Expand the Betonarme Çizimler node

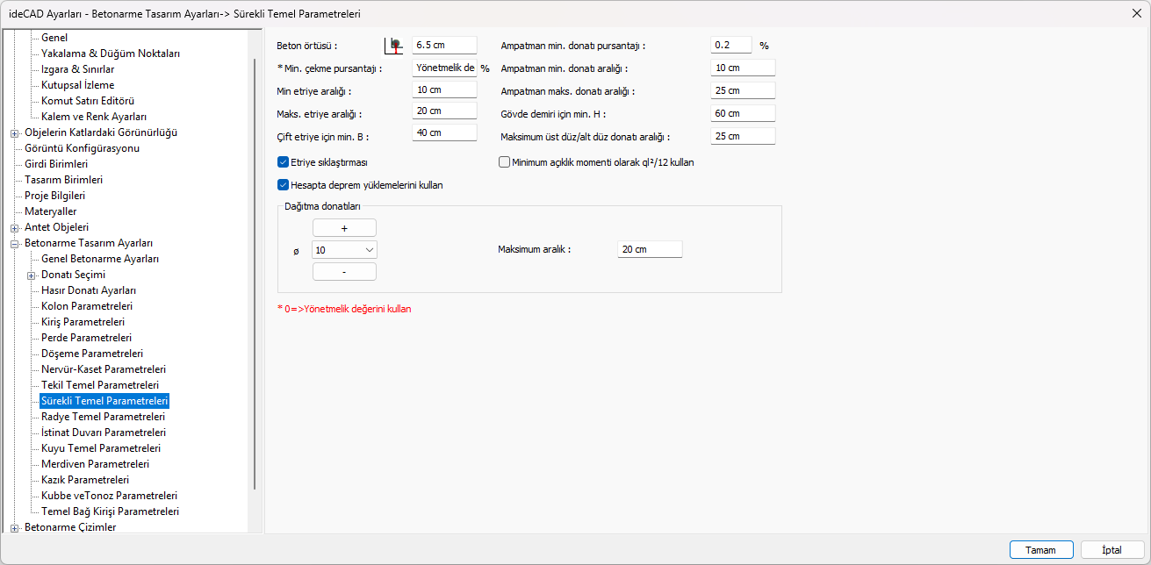[14, 528]
